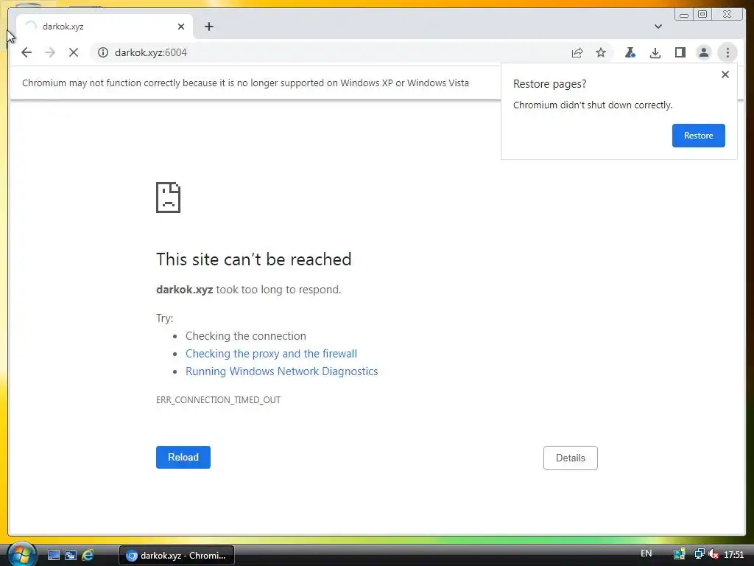754x566 pixels.
Task: Click the Restore button
Action: pos(698,136)
